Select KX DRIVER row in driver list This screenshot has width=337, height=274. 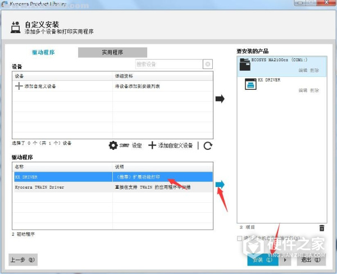(113, 177)
